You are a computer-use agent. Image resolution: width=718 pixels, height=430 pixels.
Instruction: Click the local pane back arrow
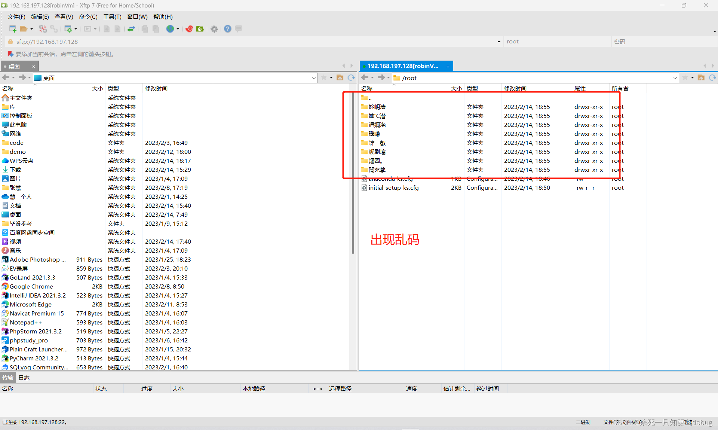click(x=6, y=77)
